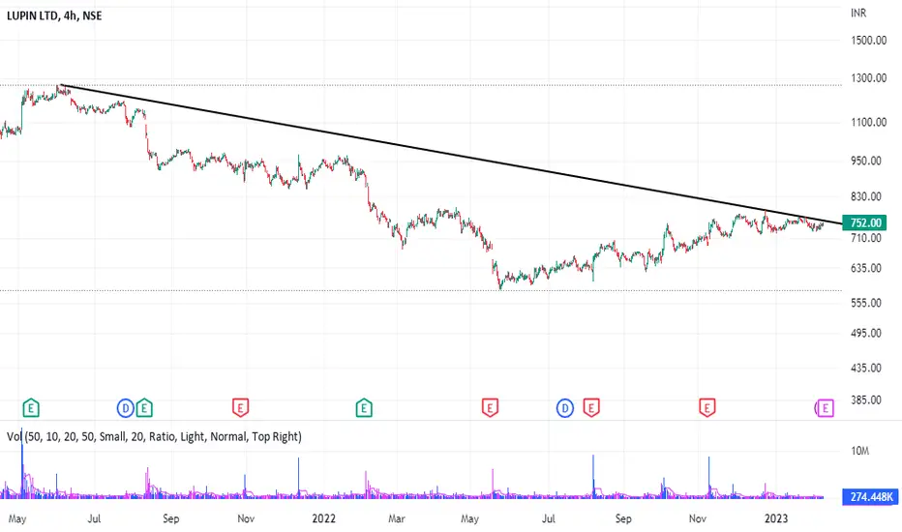The height and width of the screenshot is (532, 902).
Task: Click the 2023 label on the time axis
Action: point(776,518)
